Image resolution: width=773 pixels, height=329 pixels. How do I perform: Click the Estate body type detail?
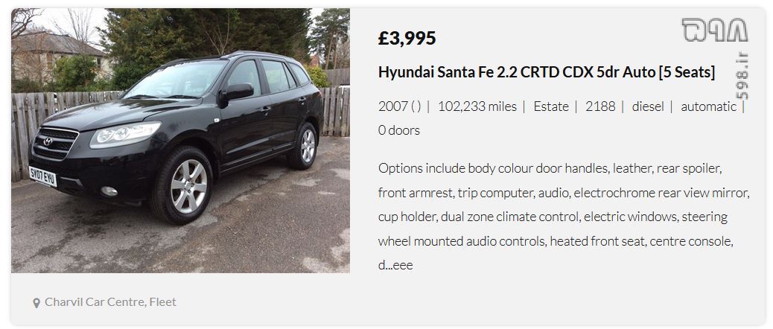point(551,106)
